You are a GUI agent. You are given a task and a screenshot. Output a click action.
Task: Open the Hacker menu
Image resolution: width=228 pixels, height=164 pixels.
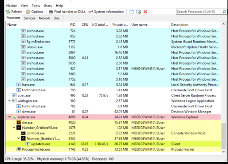tap(12, 6)
